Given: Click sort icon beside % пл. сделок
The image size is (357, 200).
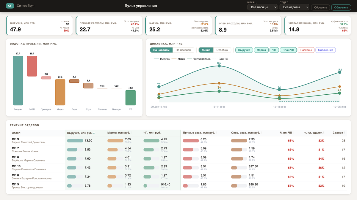Looking at the screenshot, I should coord(323,133).
